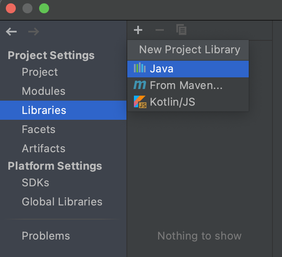This screenshot has height=257, width=282.
Task: View the Problems page
Action: click(x=46, y=236)
